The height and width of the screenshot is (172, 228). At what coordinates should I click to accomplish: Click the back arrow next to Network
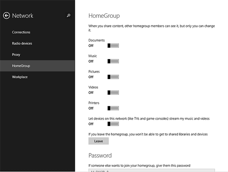(x=6, y=16)
